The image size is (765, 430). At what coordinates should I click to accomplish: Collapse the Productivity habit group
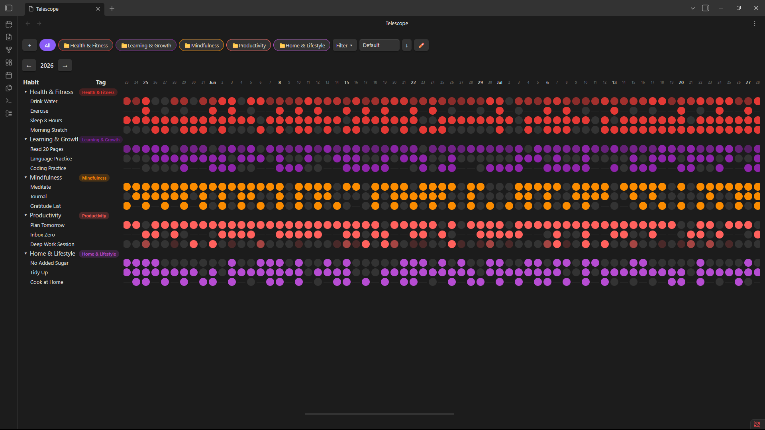pyautogui.click(x=26, y=215)
